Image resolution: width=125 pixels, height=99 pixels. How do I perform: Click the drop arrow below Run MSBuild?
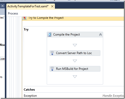coord(75,77)
